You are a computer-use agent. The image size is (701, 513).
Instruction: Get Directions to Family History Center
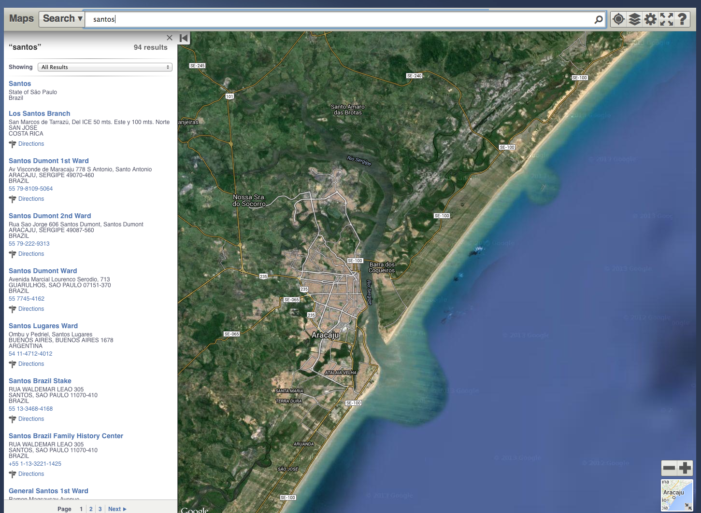pyautogui.click(x=31, y=474)
